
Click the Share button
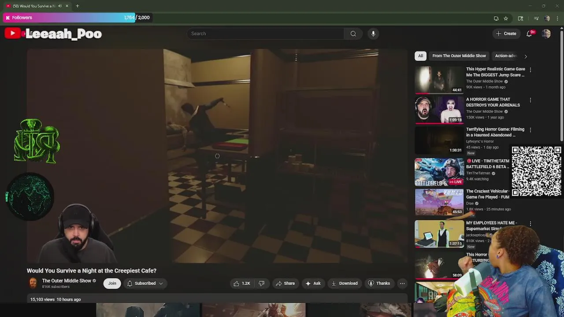tap(285, 284)
